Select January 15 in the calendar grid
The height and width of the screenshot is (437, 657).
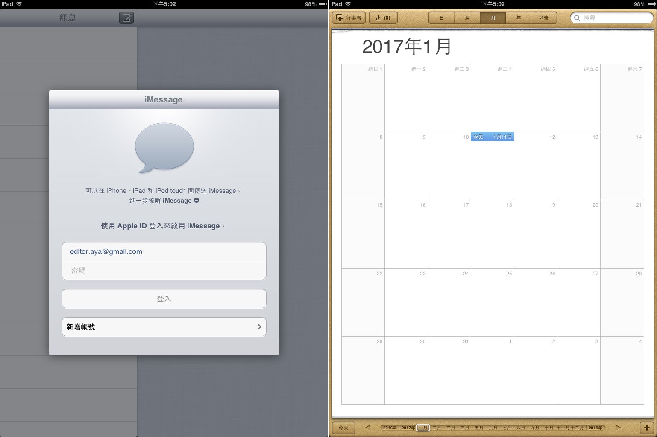(x=363, y=234)
